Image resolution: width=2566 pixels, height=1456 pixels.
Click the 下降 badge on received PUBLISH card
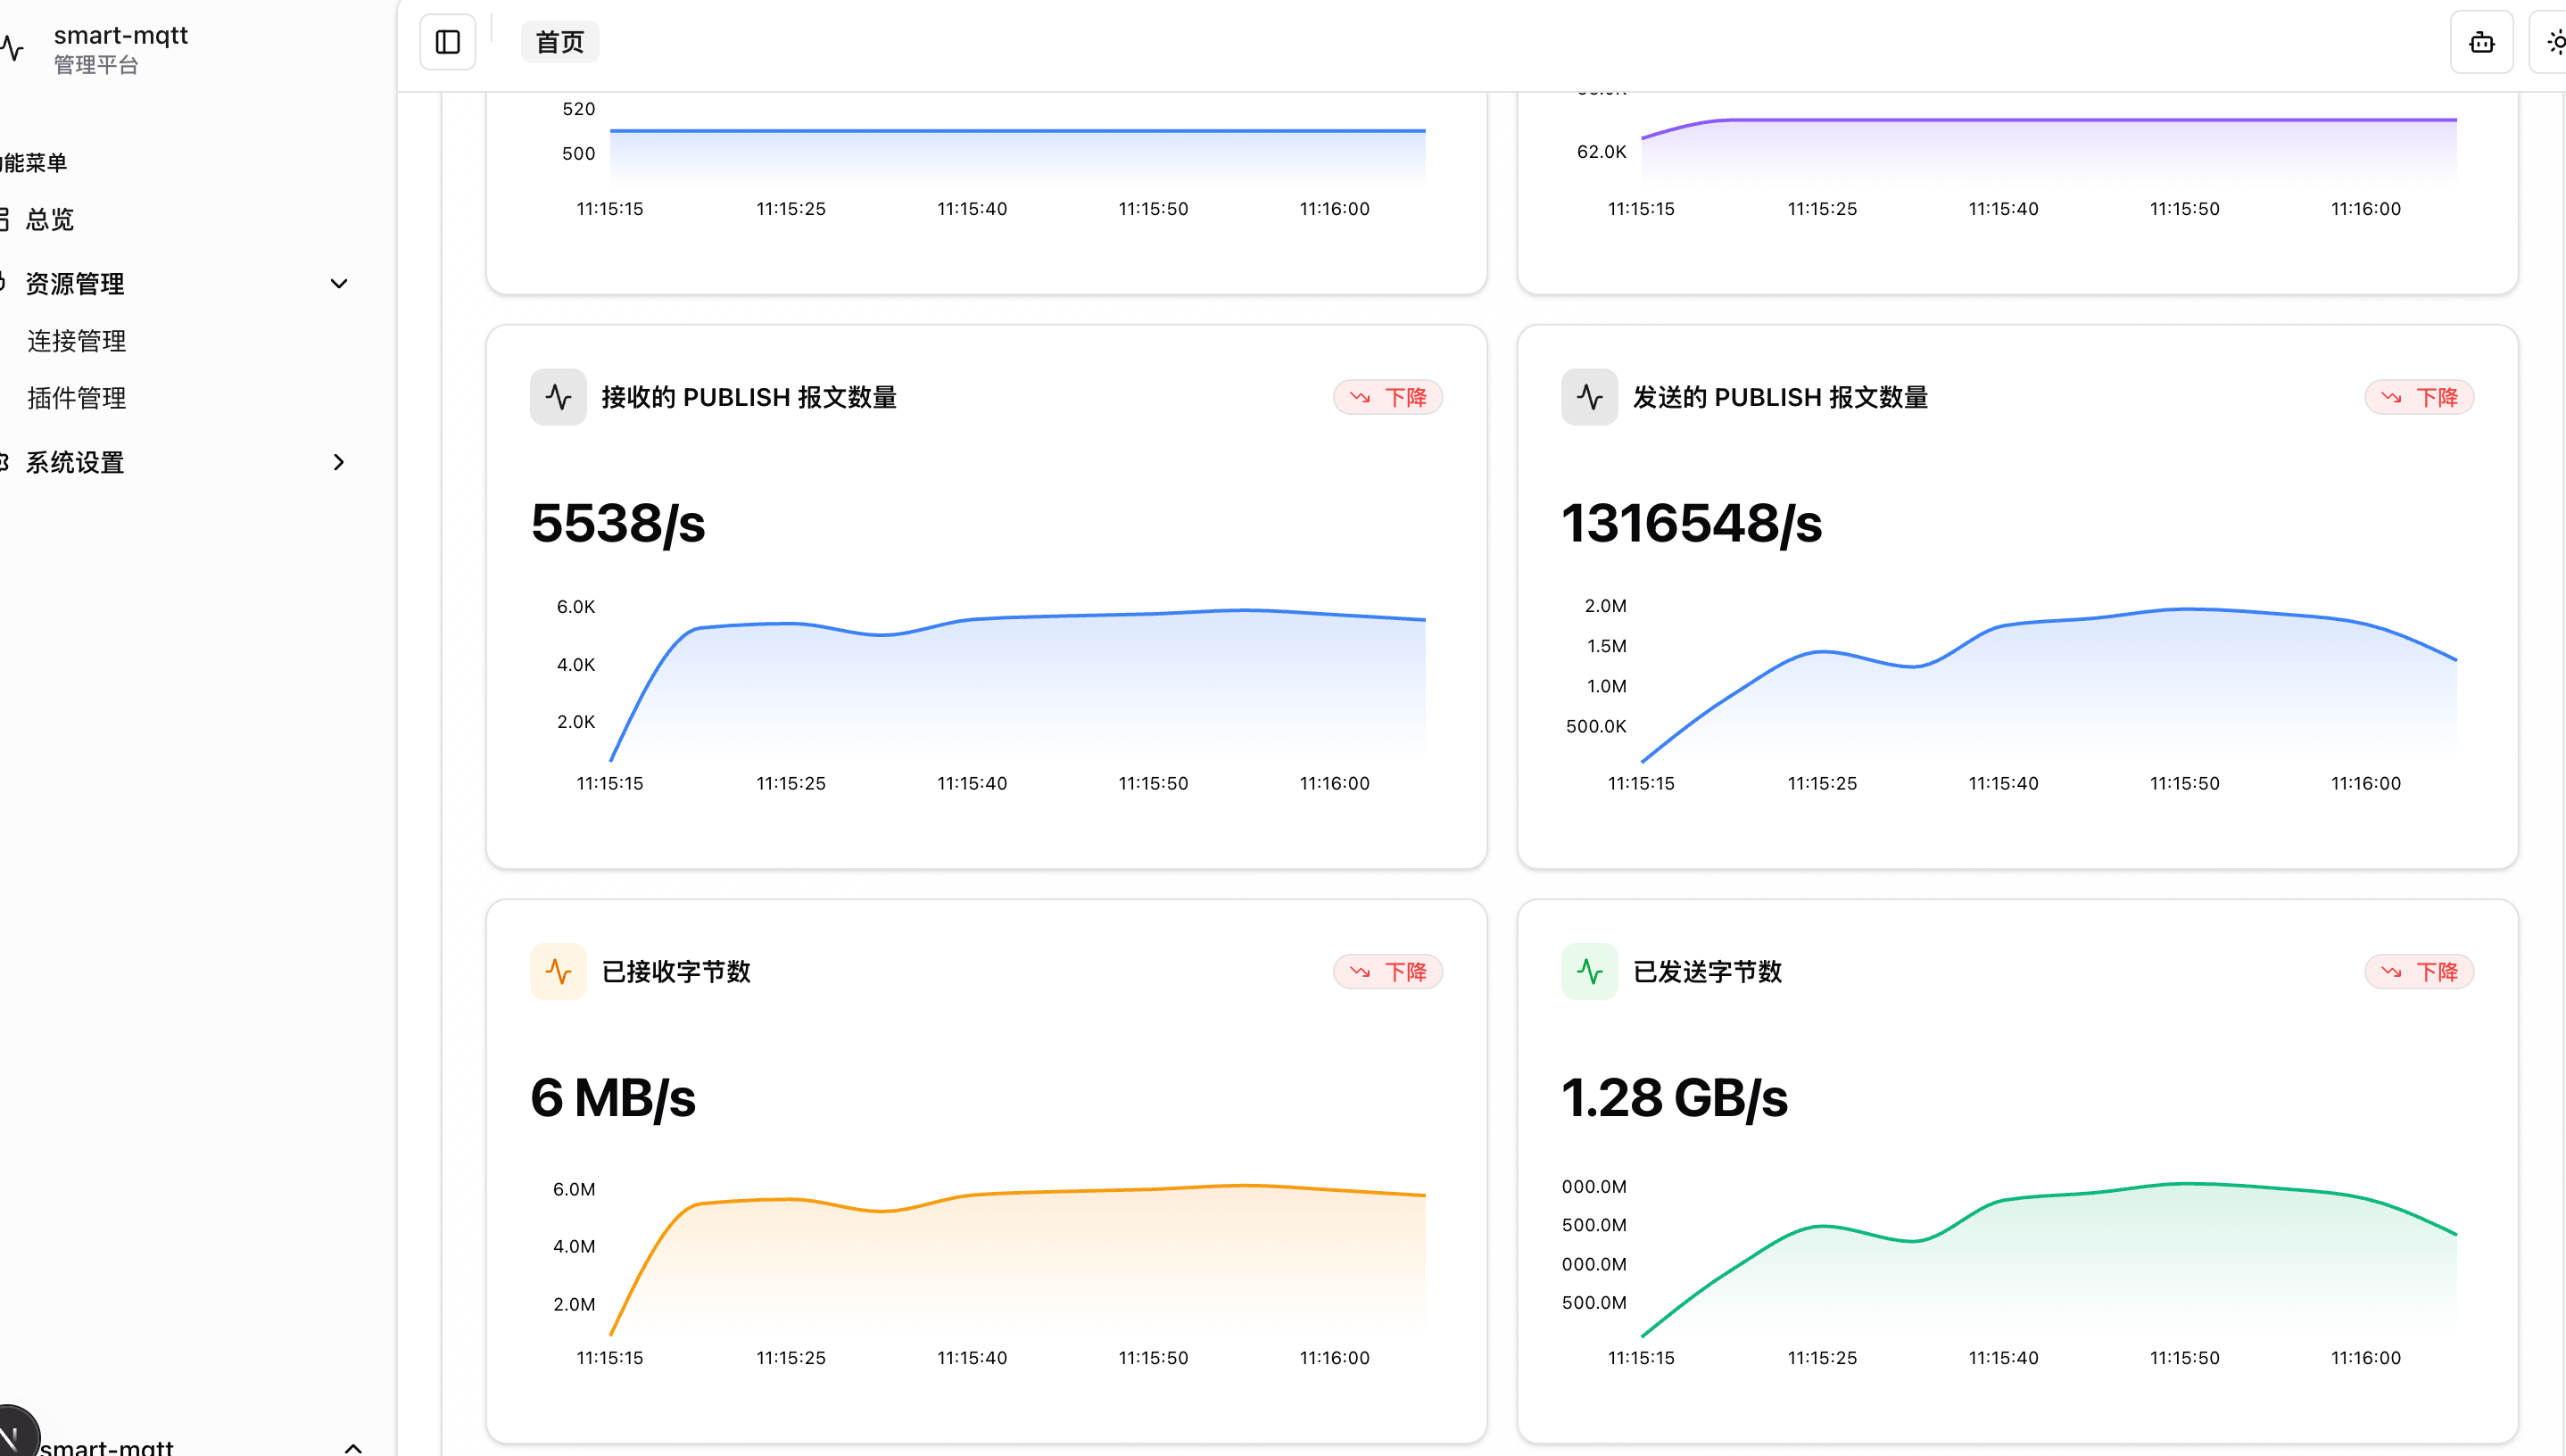pos(1387,397)
